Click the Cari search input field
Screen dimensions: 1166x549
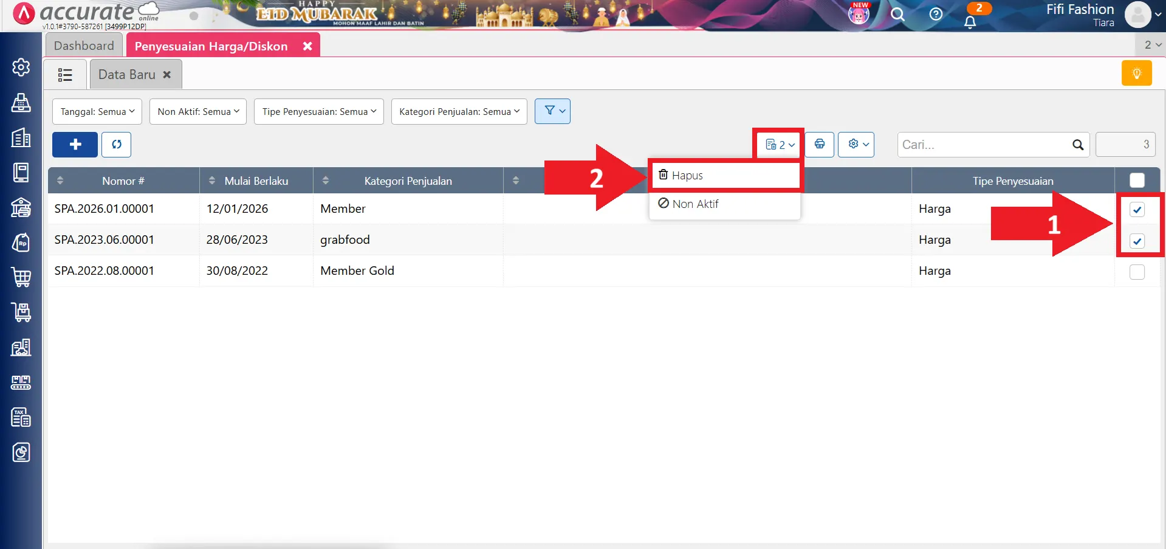tap(984, 145)
